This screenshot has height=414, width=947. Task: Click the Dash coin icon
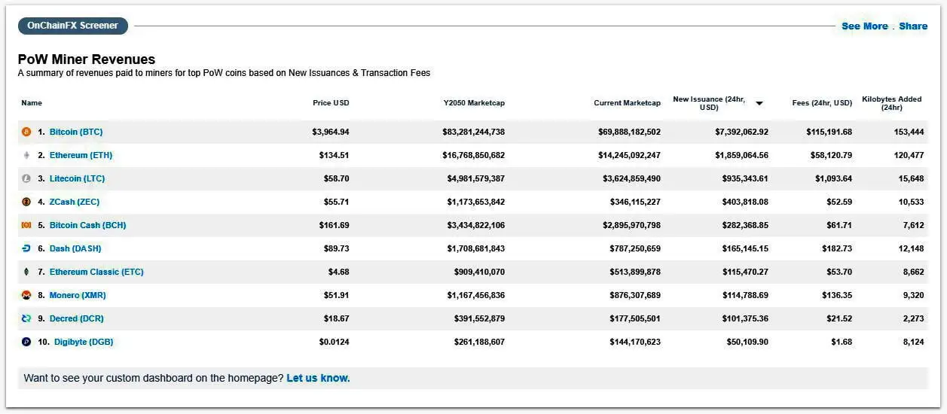tap(26, 248)
